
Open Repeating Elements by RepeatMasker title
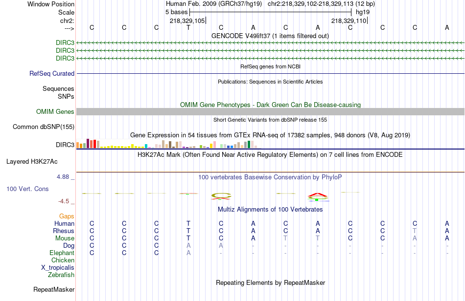coord(270,282)
